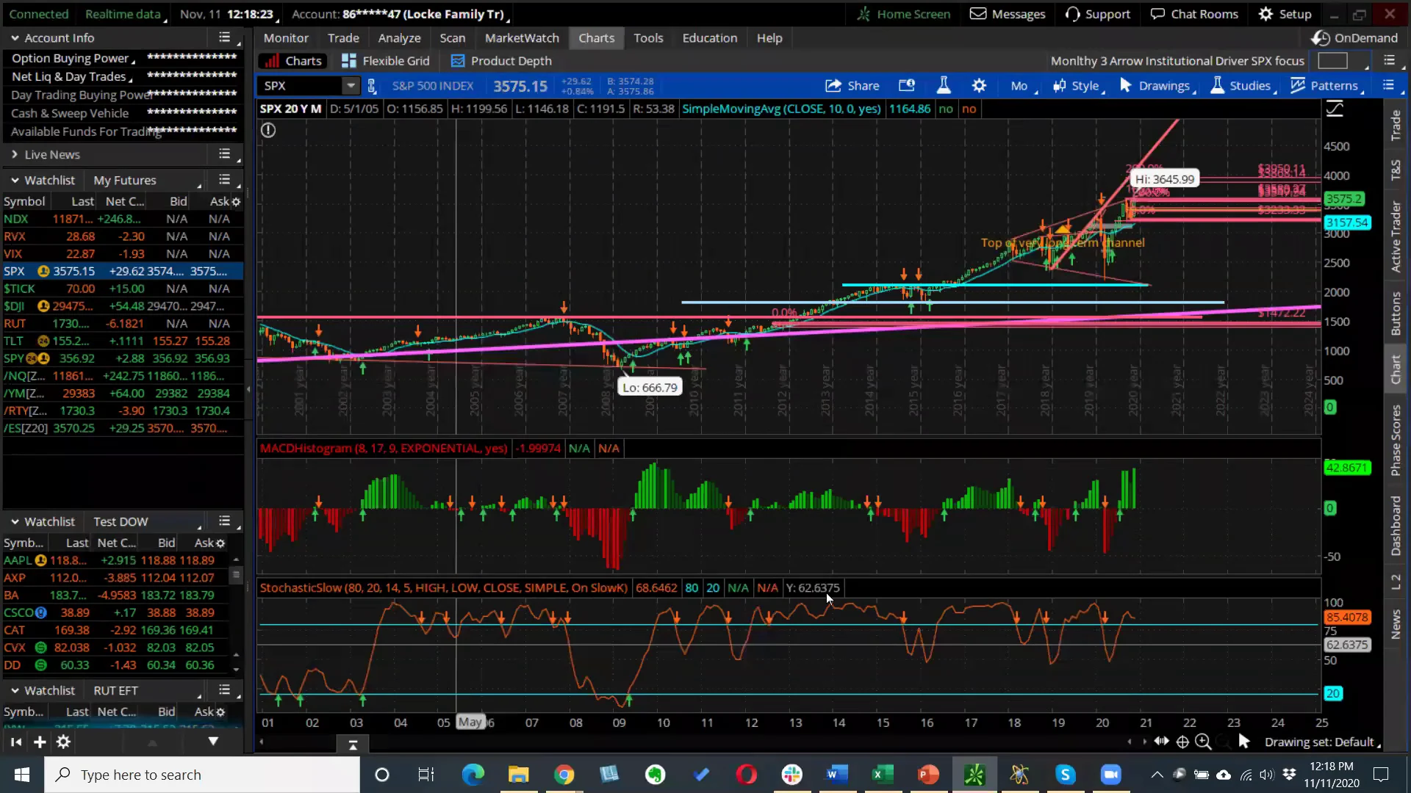This screenshot has width=1411, height=793.
Task: Toggle the Trade side panel tab
Action: (x=1396, y=126)
